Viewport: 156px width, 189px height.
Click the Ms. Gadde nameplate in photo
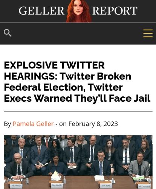56,185
